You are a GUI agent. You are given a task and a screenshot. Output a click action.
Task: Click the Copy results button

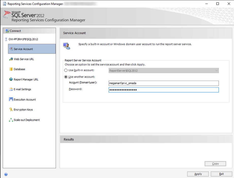coord(215,164)
